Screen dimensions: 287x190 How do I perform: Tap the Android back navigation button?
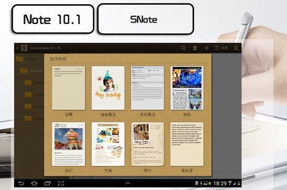21,183
